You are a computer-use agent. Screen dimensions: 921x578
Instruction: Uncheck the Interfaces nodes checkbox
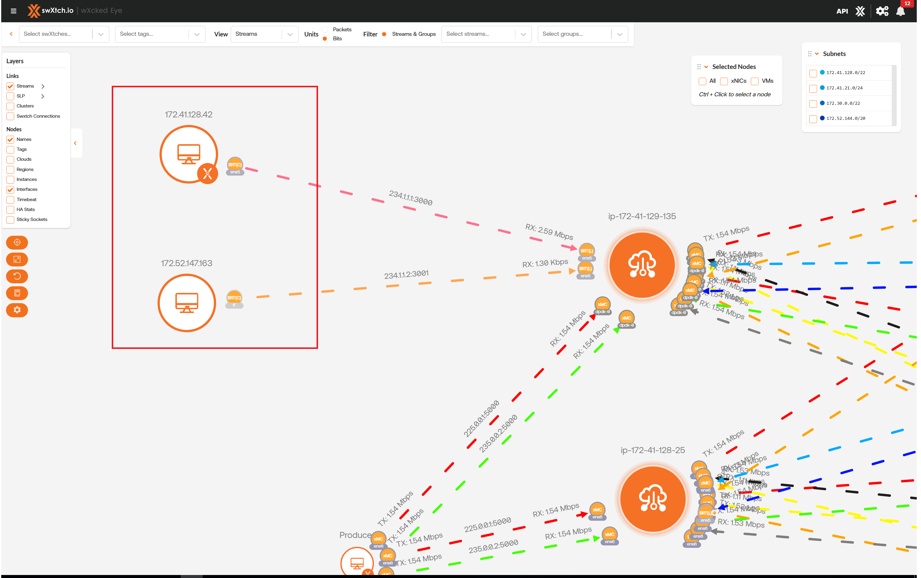(10, 190)
